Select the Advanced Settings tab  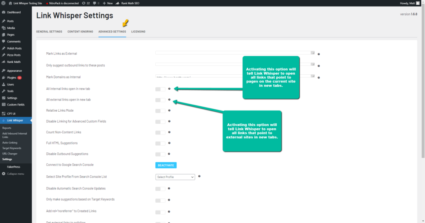[112, 32]
